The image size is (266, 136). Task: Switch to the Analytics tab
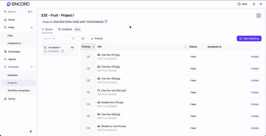[65, 29]
